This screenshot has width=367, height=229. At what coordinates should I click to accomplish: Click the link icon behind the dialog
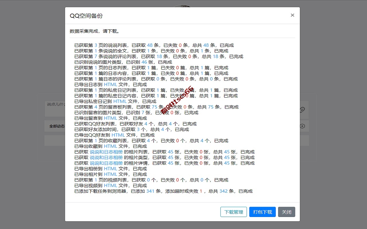click(302, 109)
